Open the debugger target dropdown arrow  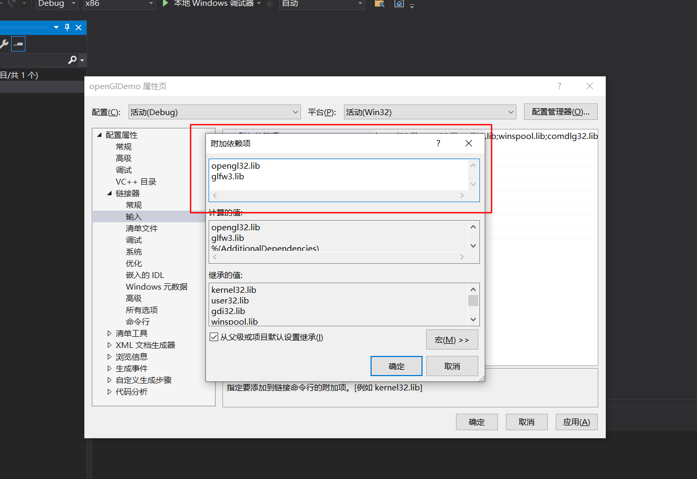(x=259, y=3)
